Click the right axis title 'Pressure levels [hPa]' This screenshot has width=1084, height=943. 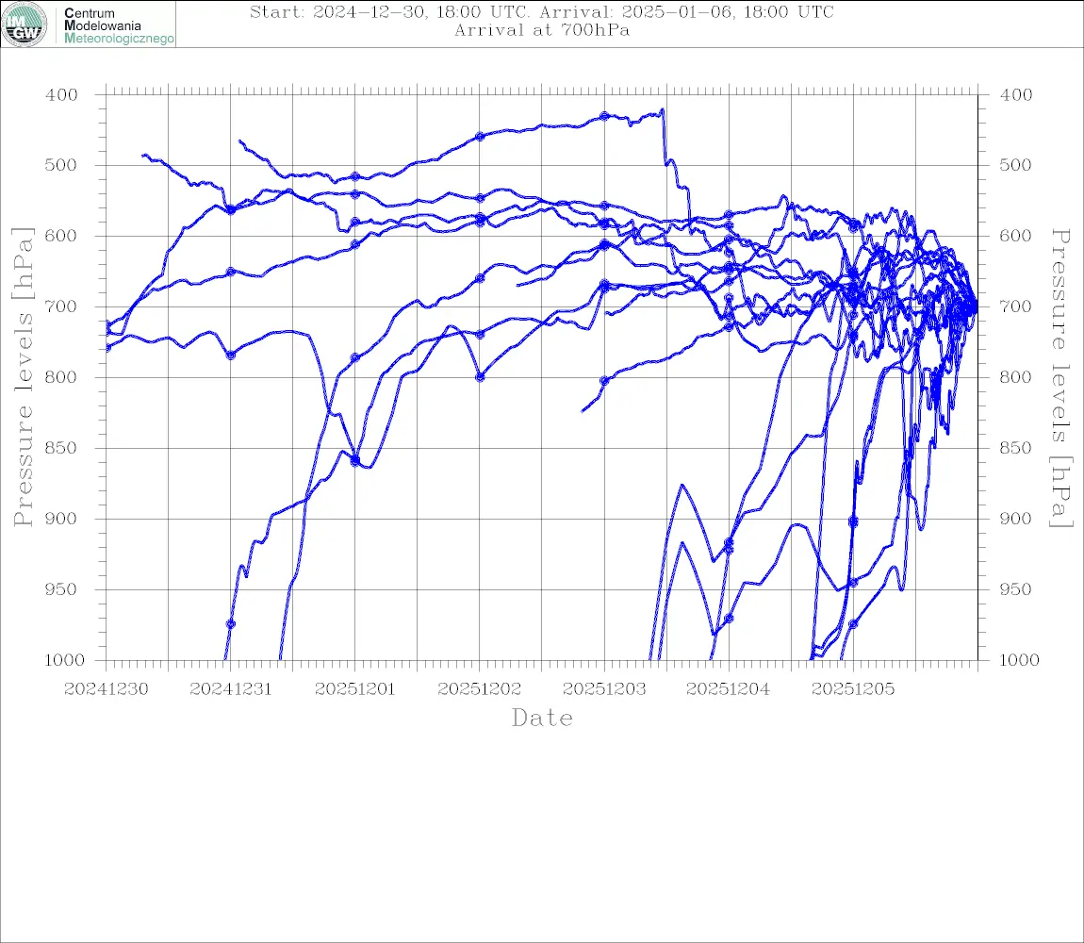click(1061, 378)
